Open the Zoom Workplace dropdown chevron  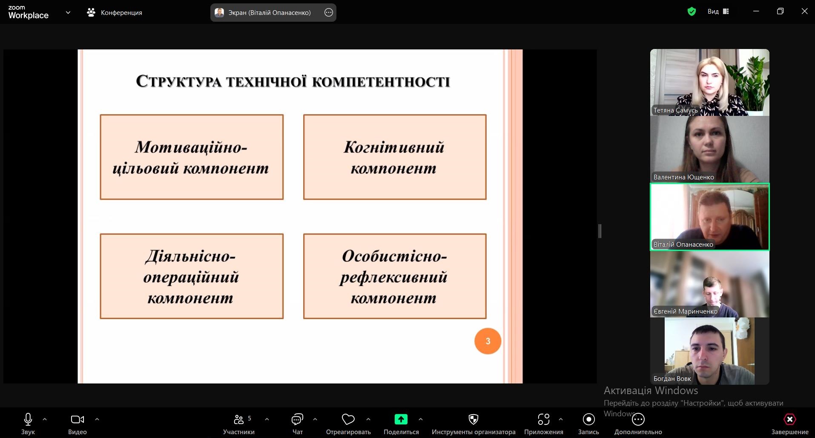[x=68, y=12]
